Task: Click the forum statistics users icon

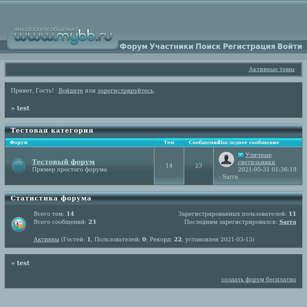Action: [x=18, y=224]
